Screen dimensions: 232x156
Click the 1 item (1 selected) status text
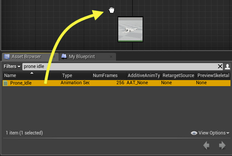pos(24,133)
